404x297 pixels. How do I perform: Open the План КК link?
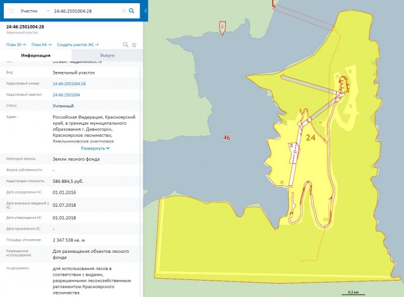[42, 45]
